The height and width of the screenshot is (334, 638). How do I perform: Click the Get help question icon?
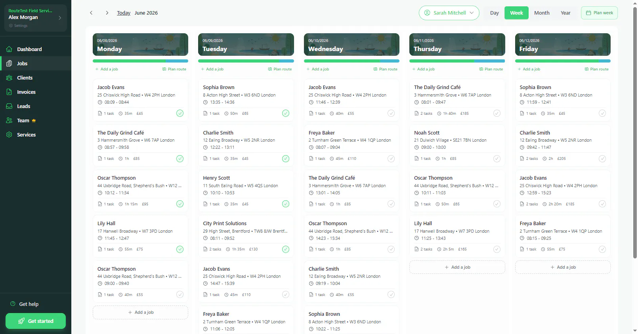point(13,304)
